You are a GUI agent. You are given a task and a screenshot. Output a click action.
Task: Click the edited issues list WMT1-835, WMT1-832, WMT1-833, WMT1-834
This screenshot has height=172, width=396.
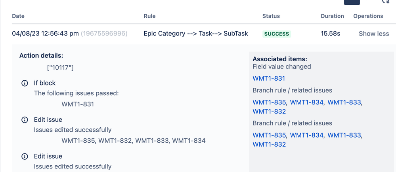[134, 141]
